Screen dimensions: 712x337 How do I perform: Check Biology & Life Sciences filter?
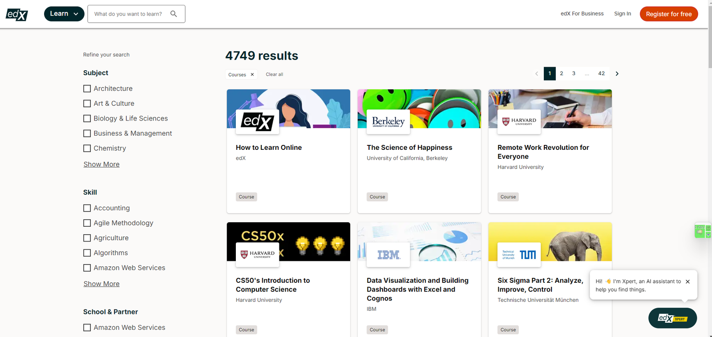tap(87, 118)
